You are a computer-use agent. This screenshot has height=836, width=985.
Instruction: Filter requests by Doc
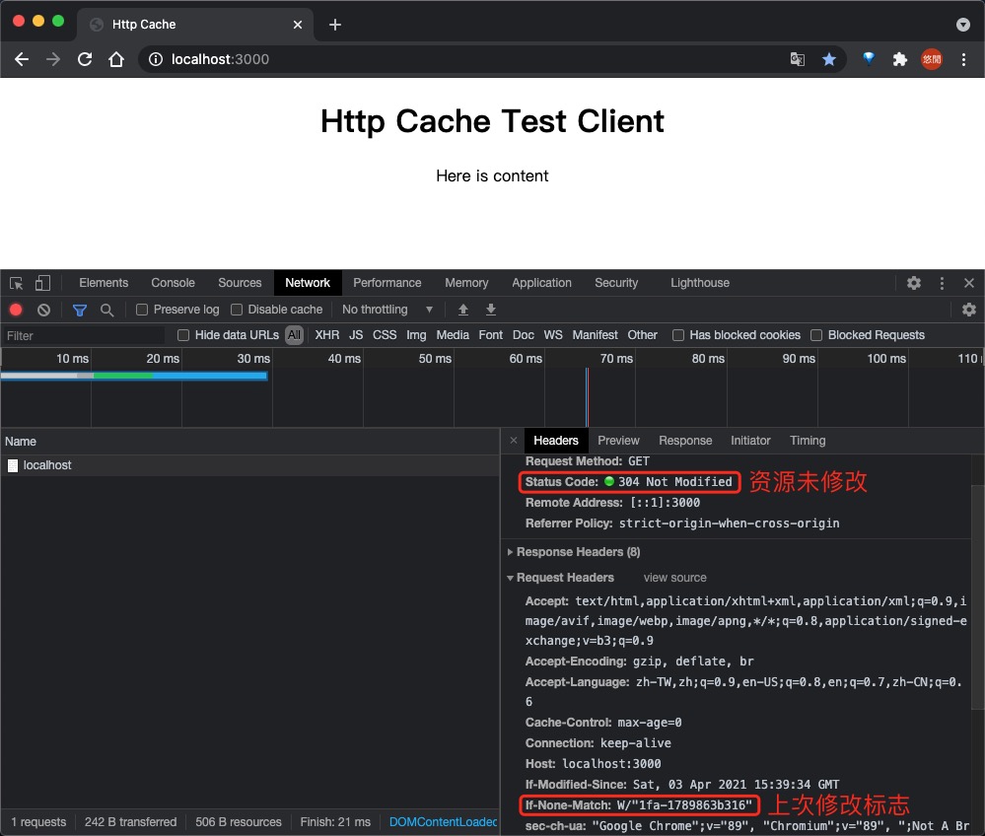click(x=523, y=335)
